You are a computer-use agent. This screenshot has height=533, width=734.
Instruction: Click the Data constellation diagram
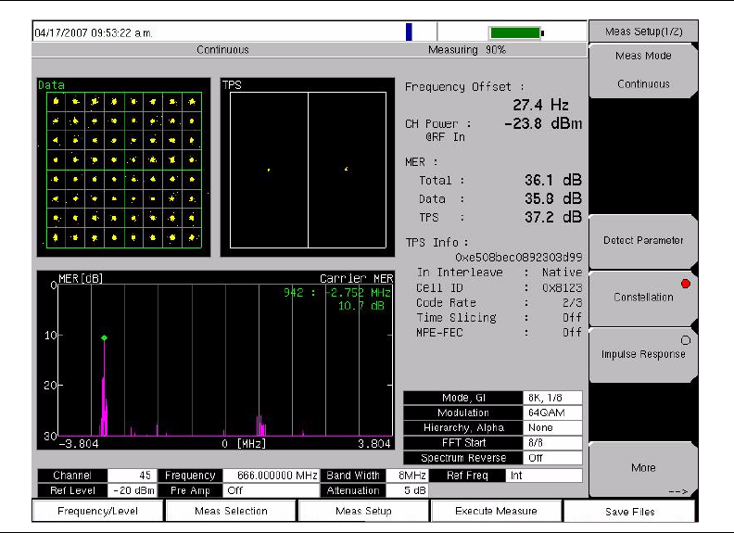tap(123, 169)
